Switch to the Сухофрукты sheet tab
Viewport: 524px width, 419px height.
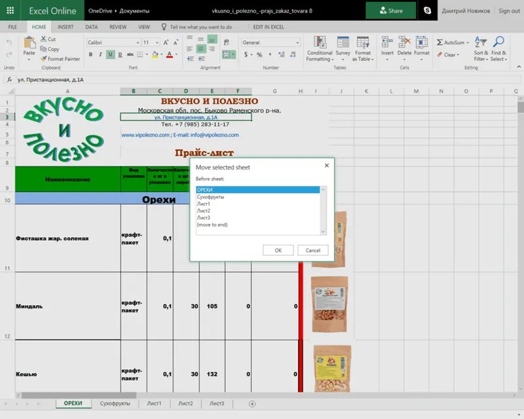tap(115, 404)
